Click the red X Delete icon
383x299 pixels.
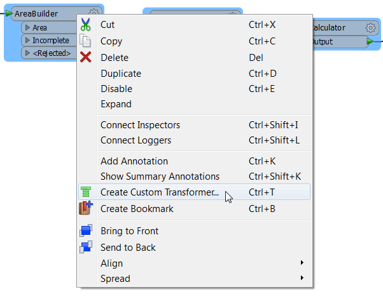coord(85,57)
